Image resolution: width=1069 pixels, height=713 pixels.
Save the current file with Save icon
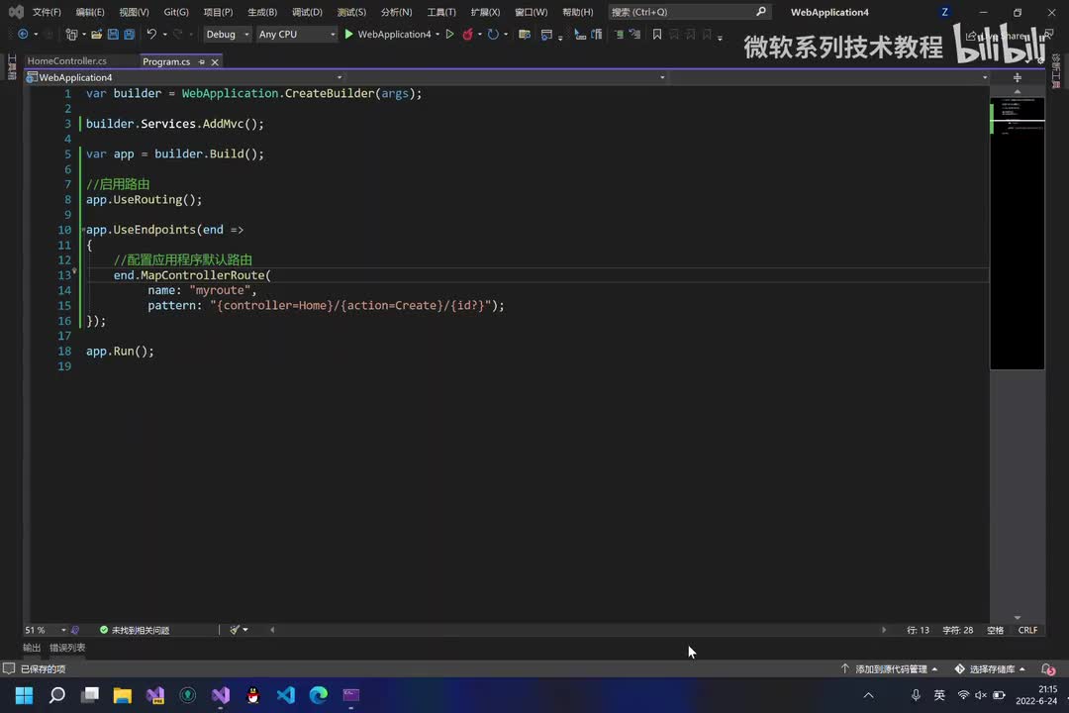tap(113, 34)
